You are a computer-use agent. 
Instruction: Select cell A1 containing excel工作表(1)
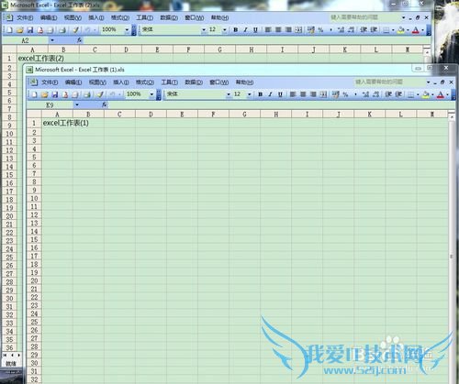[x=57, y=123]
